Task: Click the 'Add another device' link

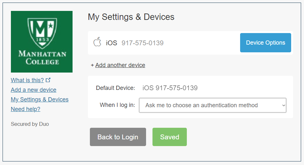Action: tap(120, 65)
